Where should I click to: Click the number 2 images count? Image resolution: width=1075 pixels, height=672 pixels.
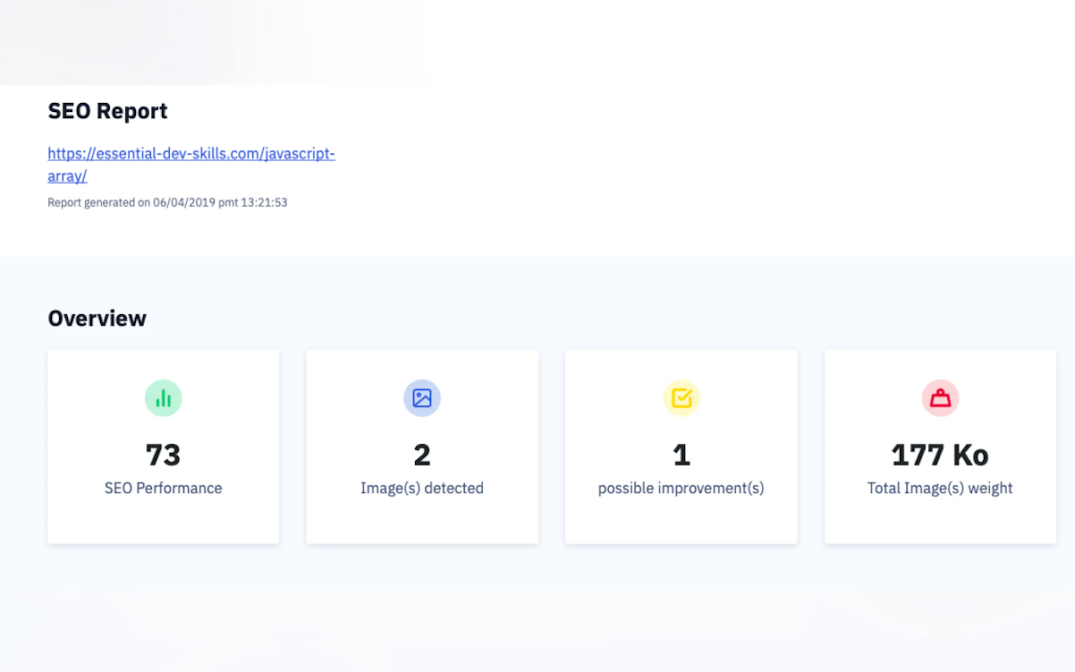click(422, 455)
